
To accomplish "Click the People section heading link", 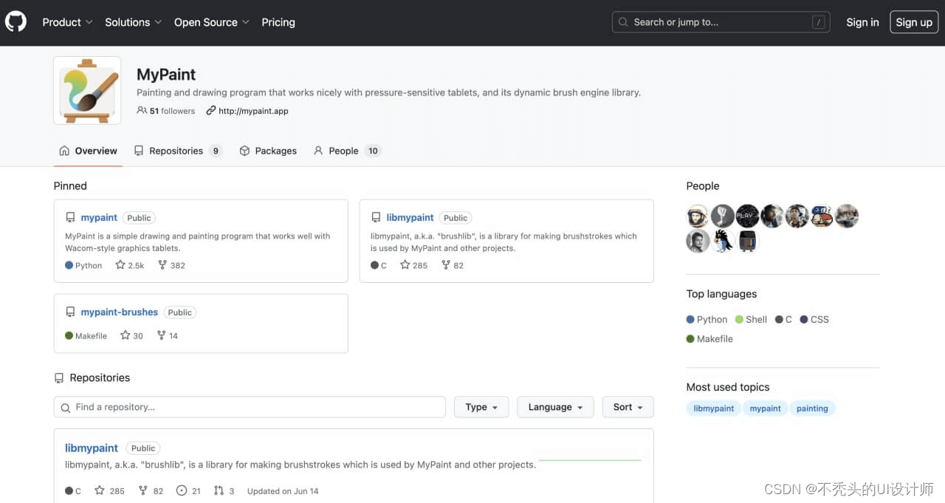I will [x=703, y=186].
